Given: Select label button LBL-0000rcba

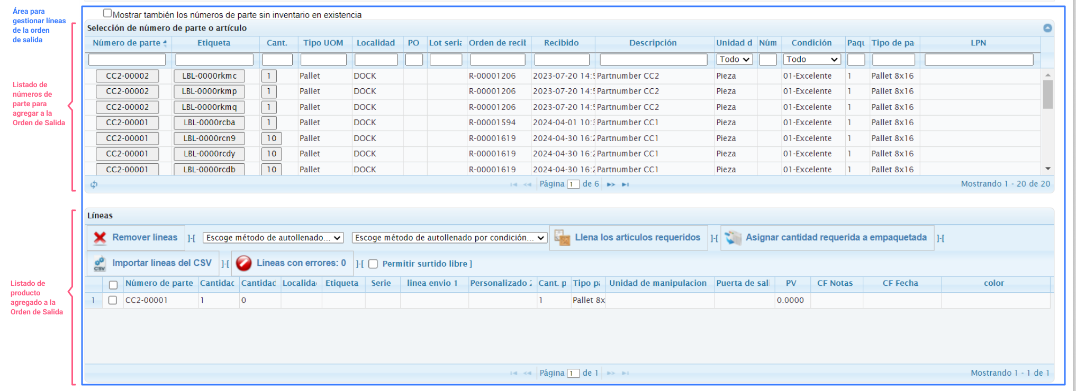Looking at the screenshot, I should pyautogui.click(x=209, y=123).
